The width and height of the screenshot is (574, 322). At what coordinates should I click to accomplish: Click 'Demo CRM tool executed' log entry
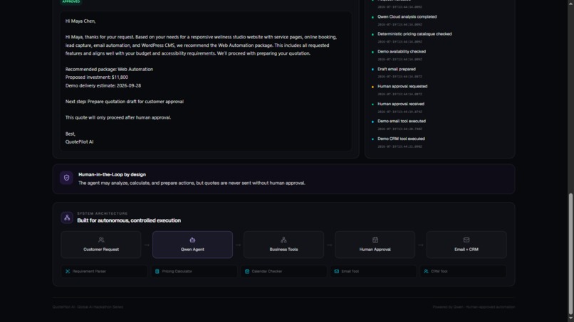point(401,139)
